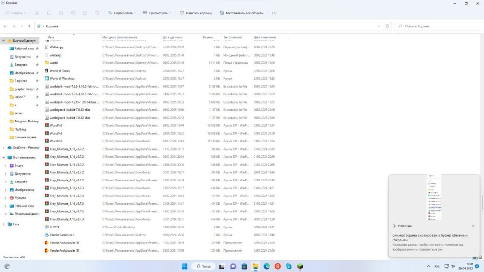Open Chat app from the taskbar

click(233, 266)
